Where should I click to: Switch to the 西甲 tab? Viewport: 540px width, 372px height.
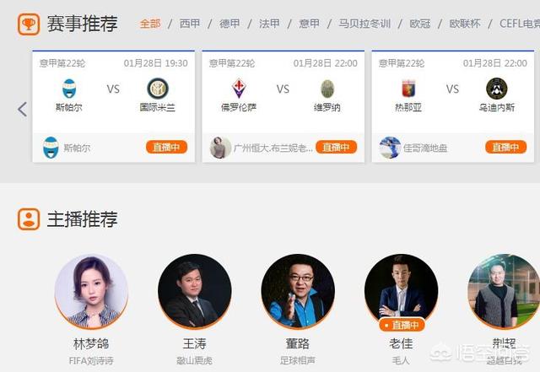click(190, 24)
